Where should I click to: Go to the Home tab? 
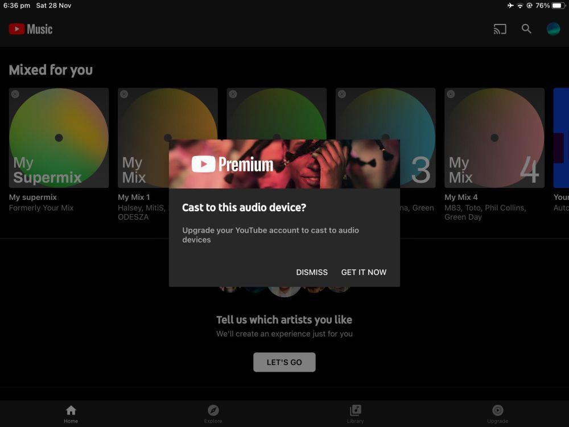[71, 414]
